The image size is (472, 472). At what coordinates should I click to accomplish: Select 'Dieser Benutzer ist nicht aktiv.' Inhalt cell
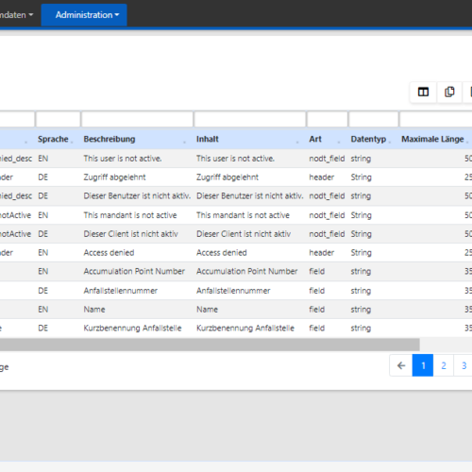click(250, 196)
